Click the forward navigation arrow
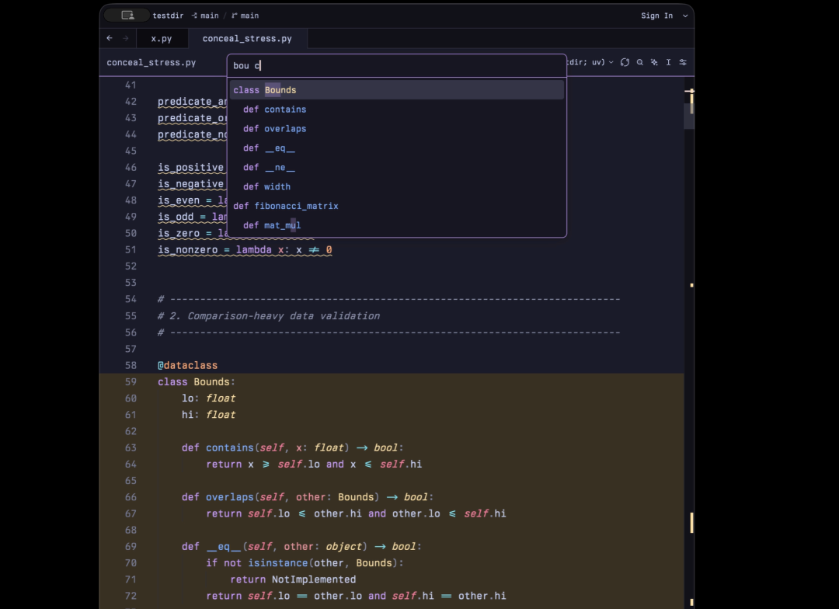 (x=126, y=38)
